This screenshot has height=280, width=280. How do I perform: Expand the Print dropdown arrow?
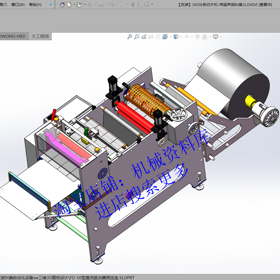(x=106, y=4)
